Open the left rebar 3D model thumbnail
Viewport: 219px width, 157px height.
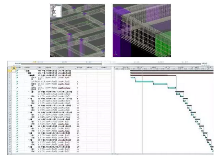(77, 31)
